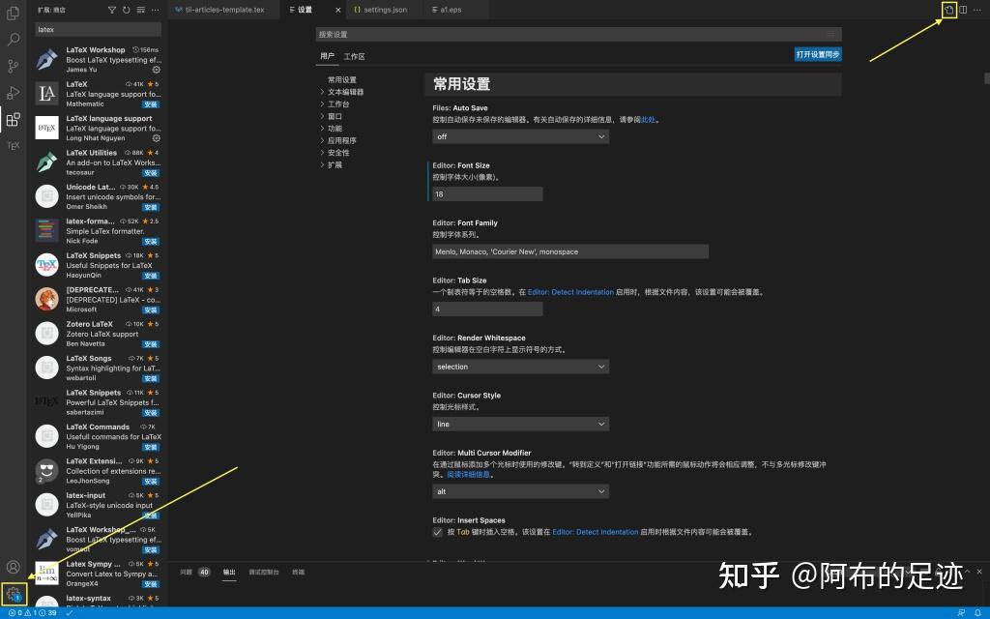Click the Editor Font Size input field

point(487,192)
